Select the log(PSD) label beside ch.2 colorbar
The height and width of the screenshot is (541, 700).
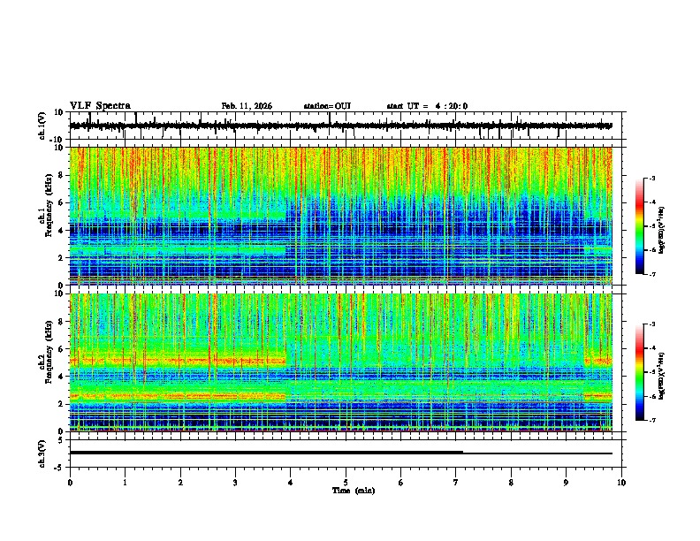tap(661, 377)
